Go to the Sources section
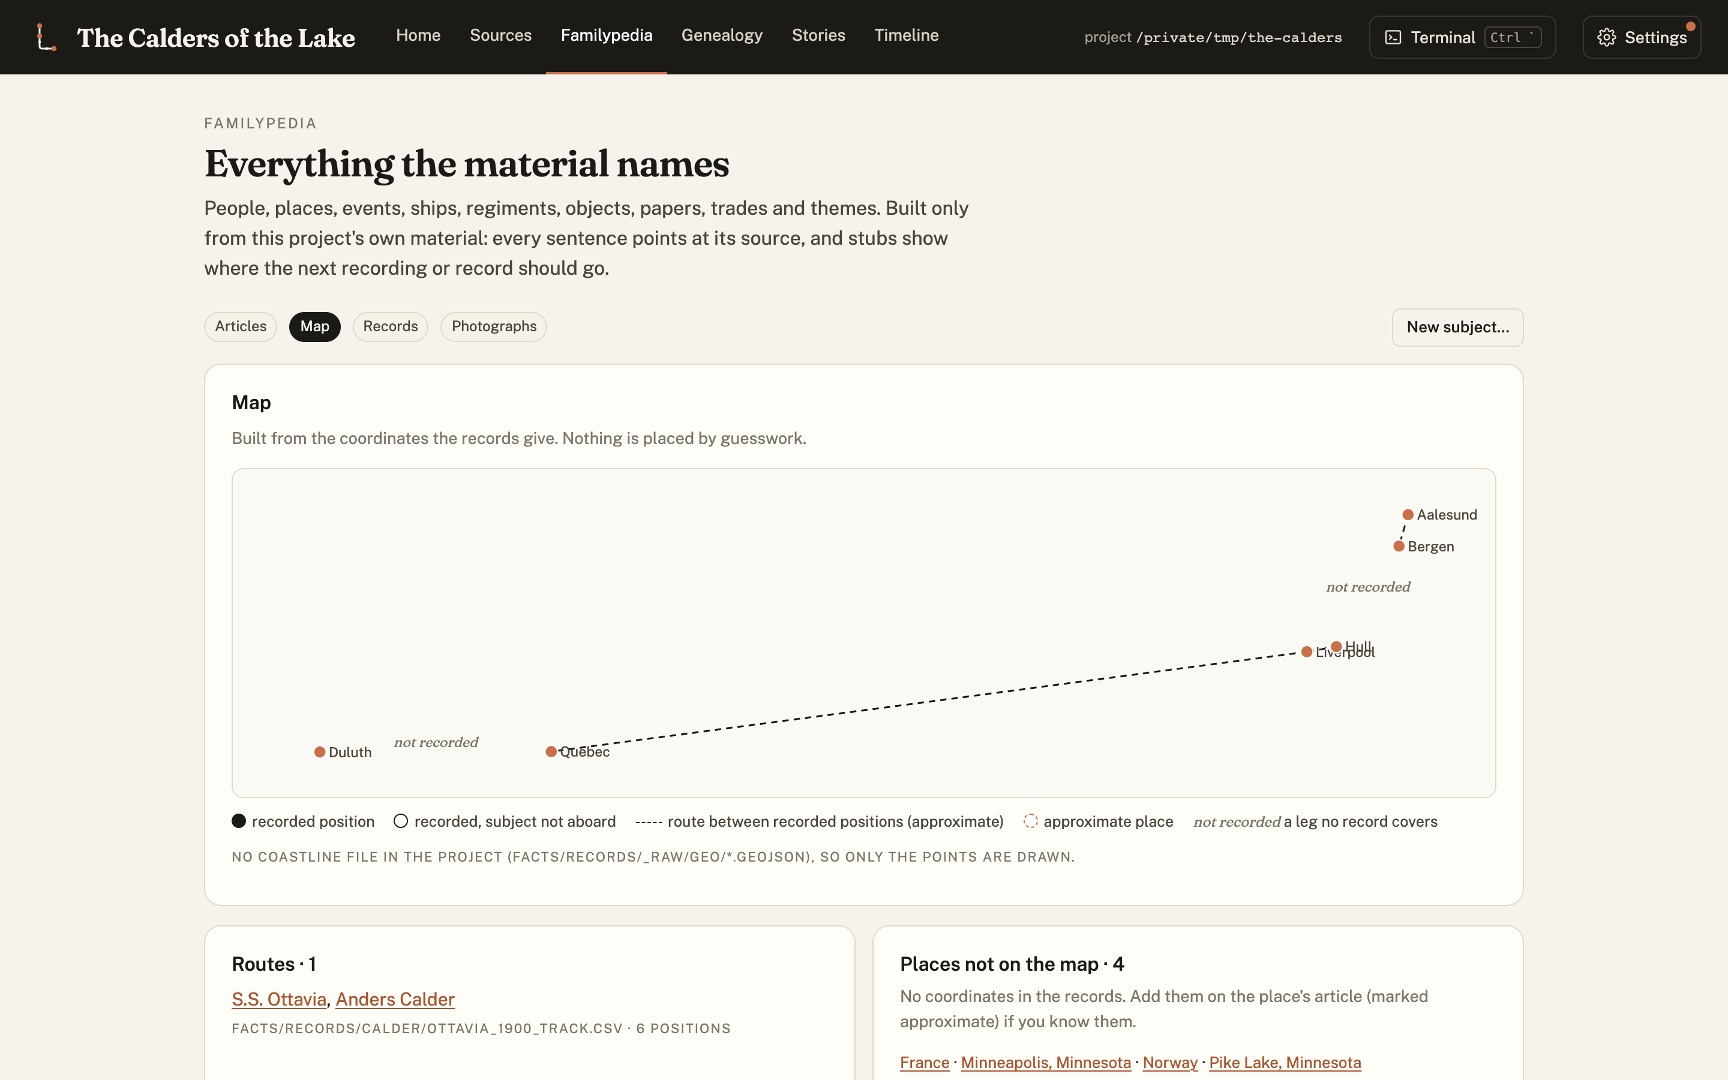Screen dimensions: 1728x1080 [x=500, y=36]
